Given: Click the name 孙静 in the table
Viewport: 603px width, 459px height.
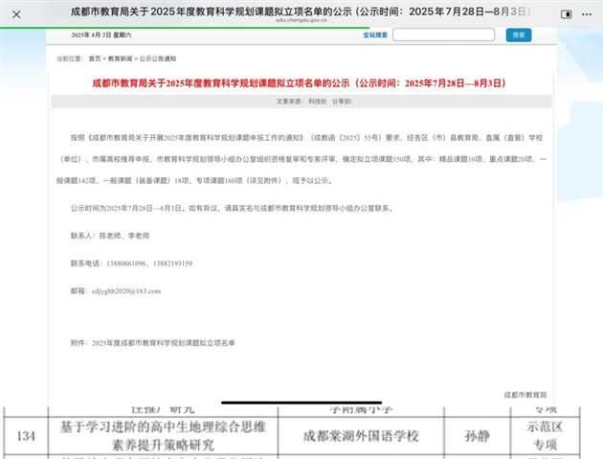Looking at the screenshot, I should point(475,436).
